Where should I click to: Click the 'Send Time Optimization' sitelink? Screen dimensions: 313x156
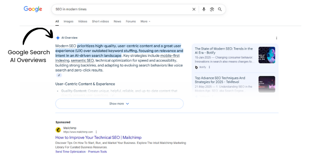tap(70, 151)
